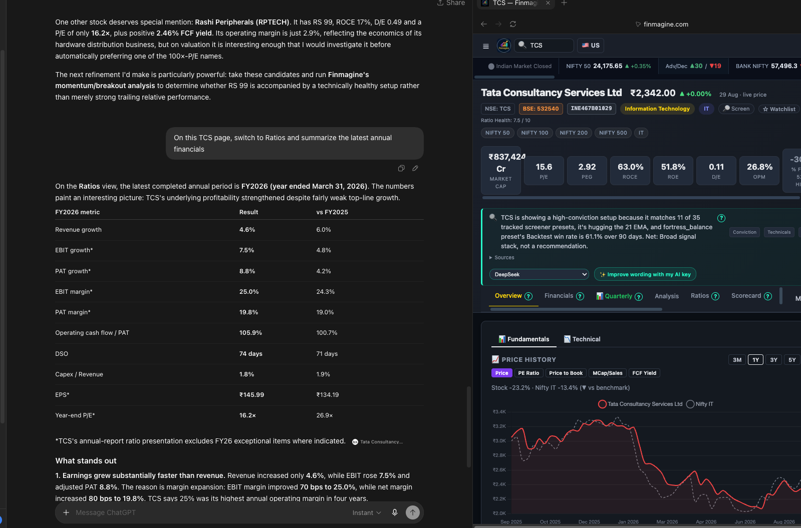Click the Tata Consultancy source citation chip
This screenshot has height=528, width=801.
point(378,442)
